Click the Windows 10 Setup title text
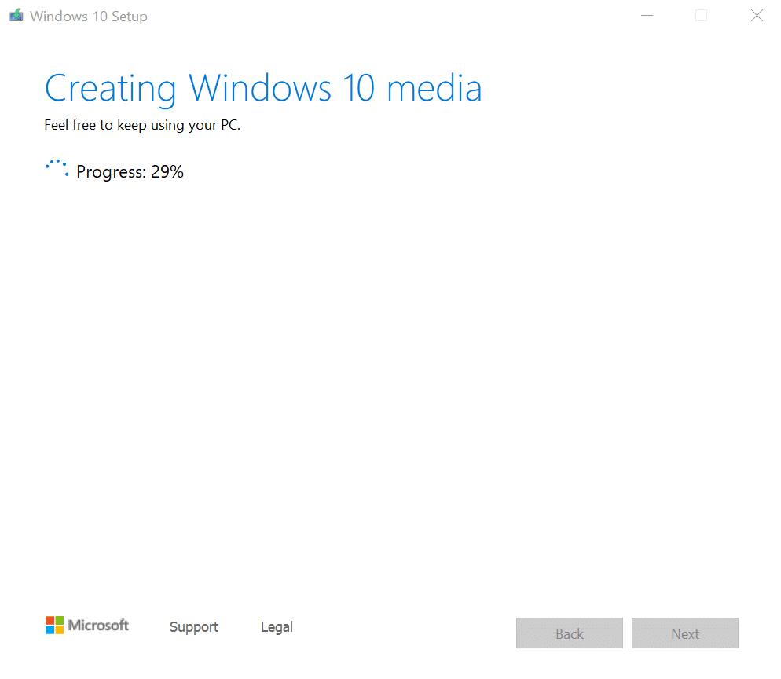781x679 pixels. click(x=88, y=15)
